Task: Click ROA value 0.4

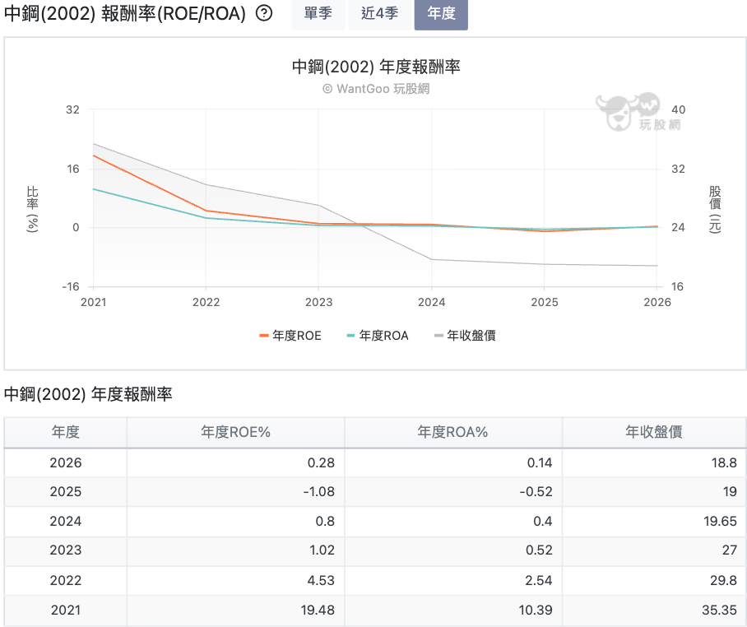Action: (x=543, y=521)
